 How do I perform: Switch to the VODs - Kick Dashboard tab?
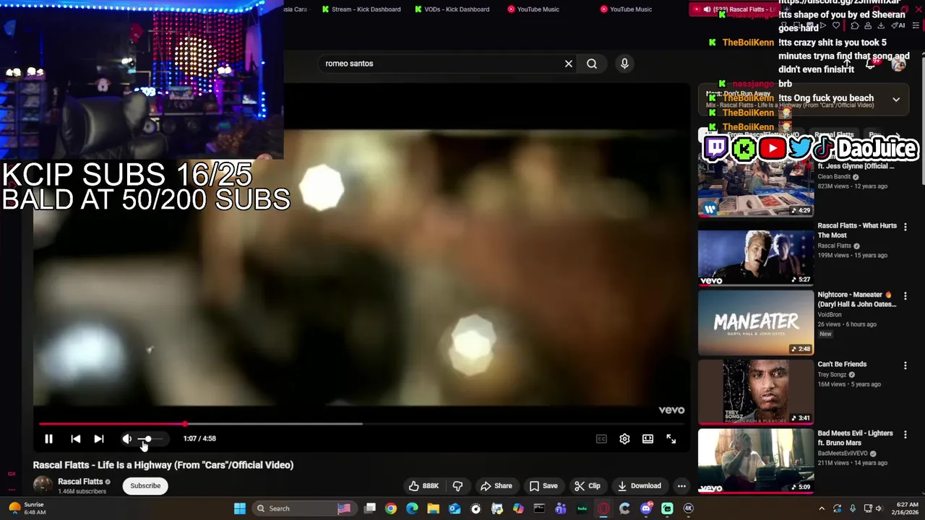[452, 9]
